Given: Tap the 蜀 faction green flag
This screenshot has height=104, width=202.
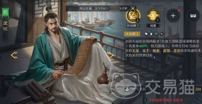Looking at the screenshot, I should [x=5, y=13].
